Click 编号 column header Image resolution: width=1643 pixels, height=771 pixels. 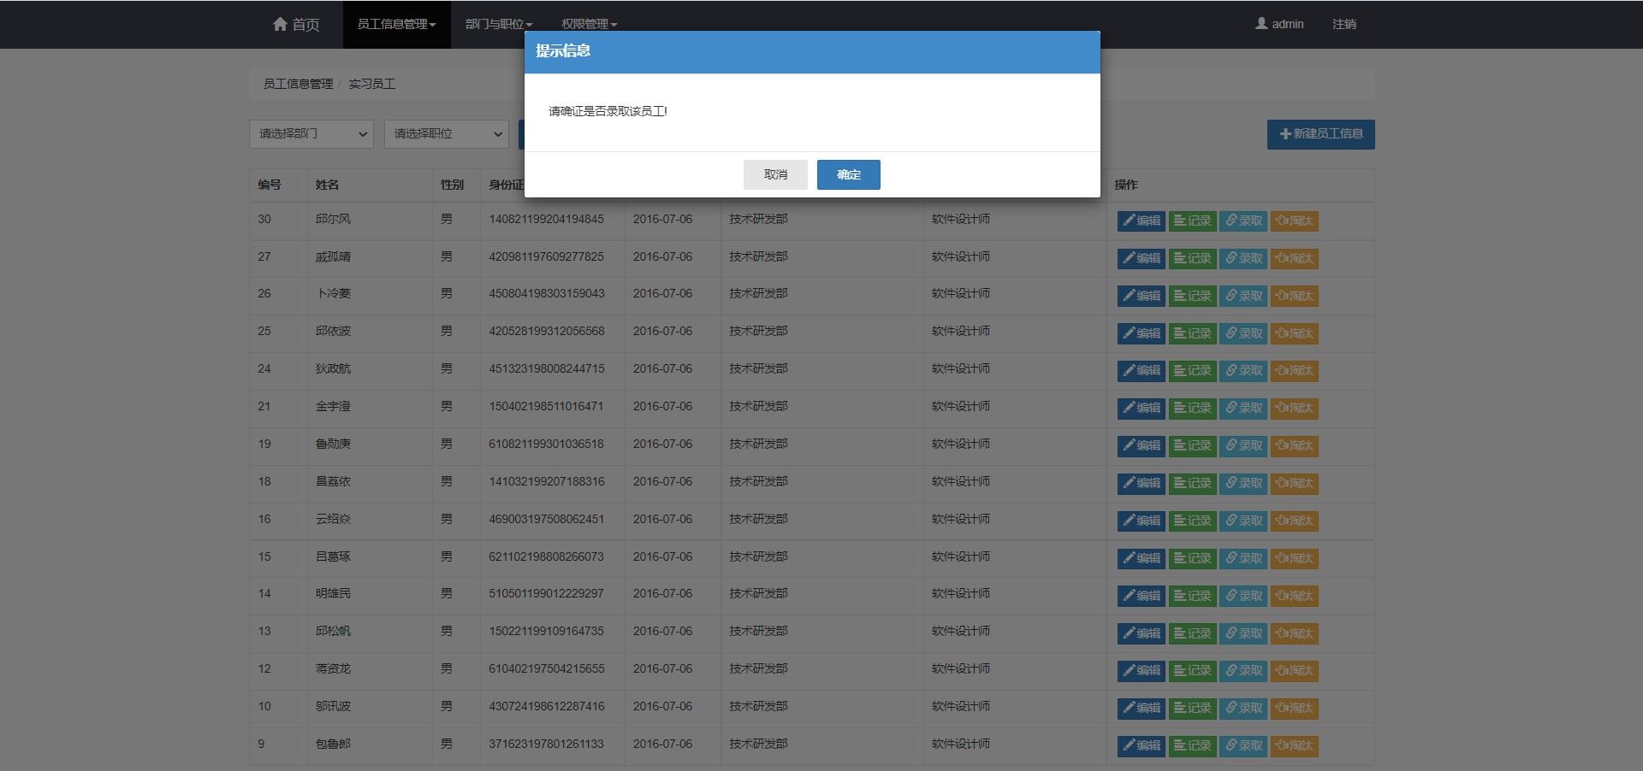[x=270, y=185]
